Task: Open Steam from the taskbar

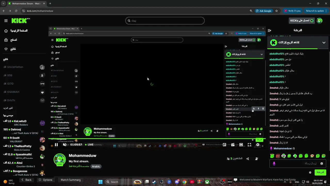Action: [154, 182]
